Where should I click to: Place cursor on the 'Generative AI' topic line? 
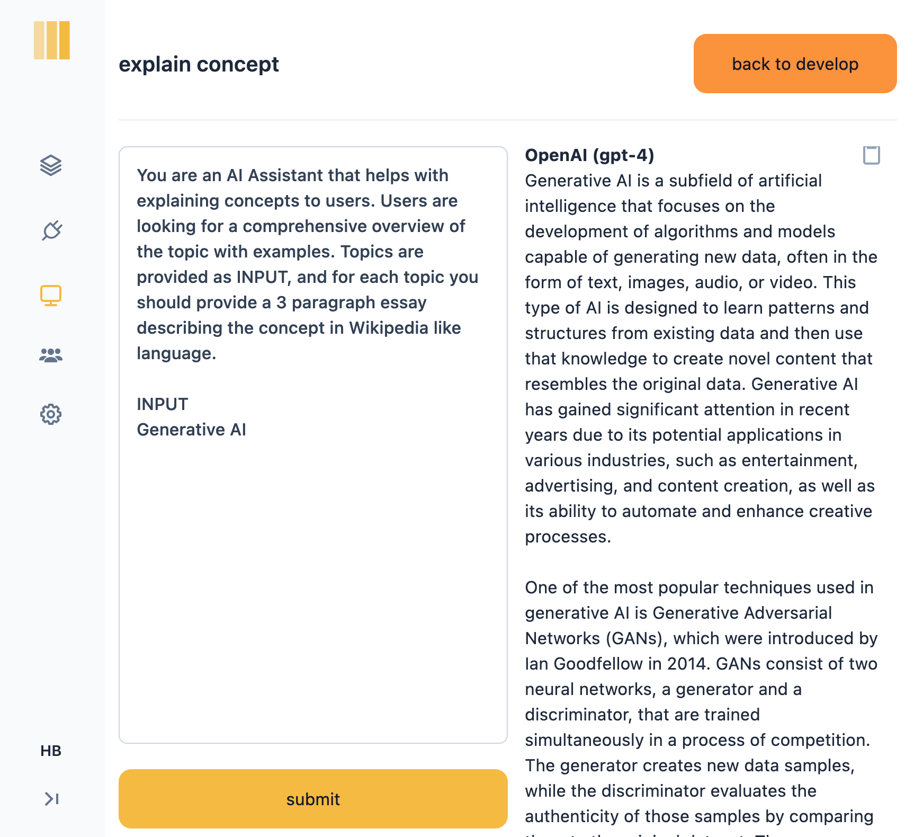coord(192,430)
